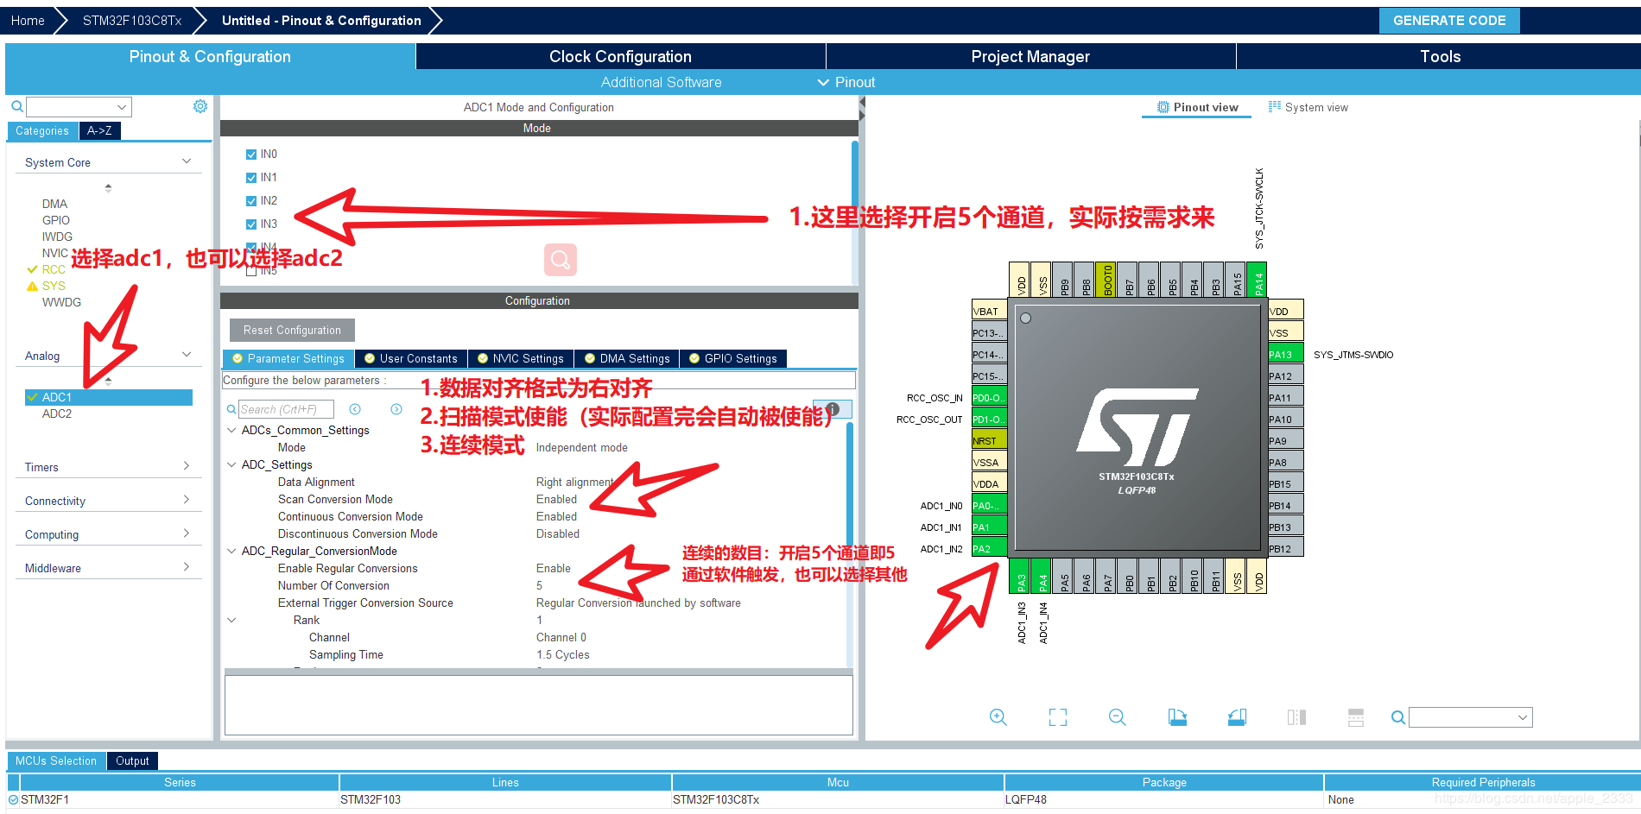Click the parameter search magnifier icon
This screenshot has height=814, width=1641.
[231, 409]
